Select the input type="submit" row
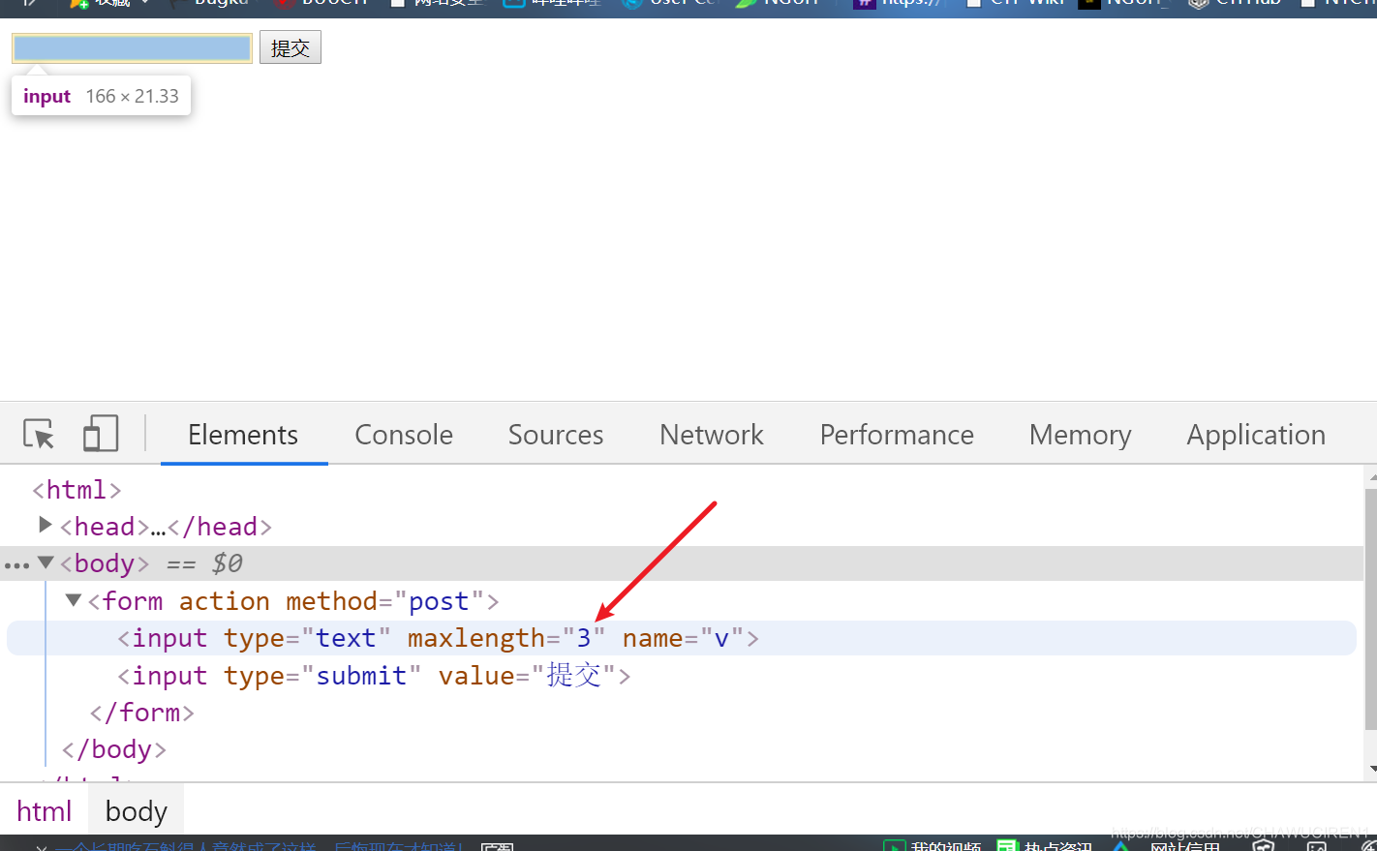 click(x=682, y=676)
